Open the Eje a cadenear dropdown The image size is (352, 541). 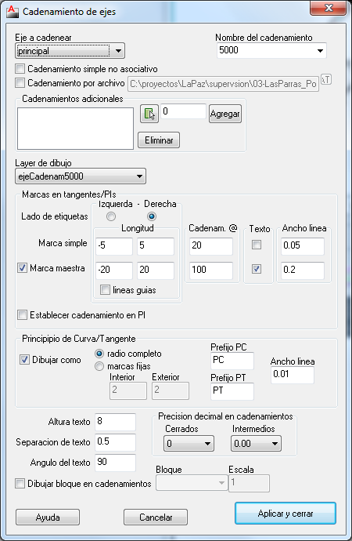[x=70, y=51]
